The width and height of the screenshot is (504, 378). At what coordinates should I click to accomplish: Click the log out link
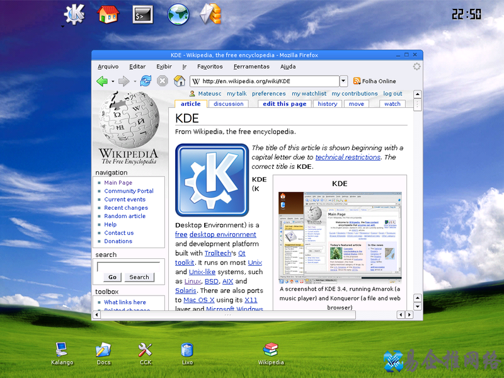[x=392, y=93]
